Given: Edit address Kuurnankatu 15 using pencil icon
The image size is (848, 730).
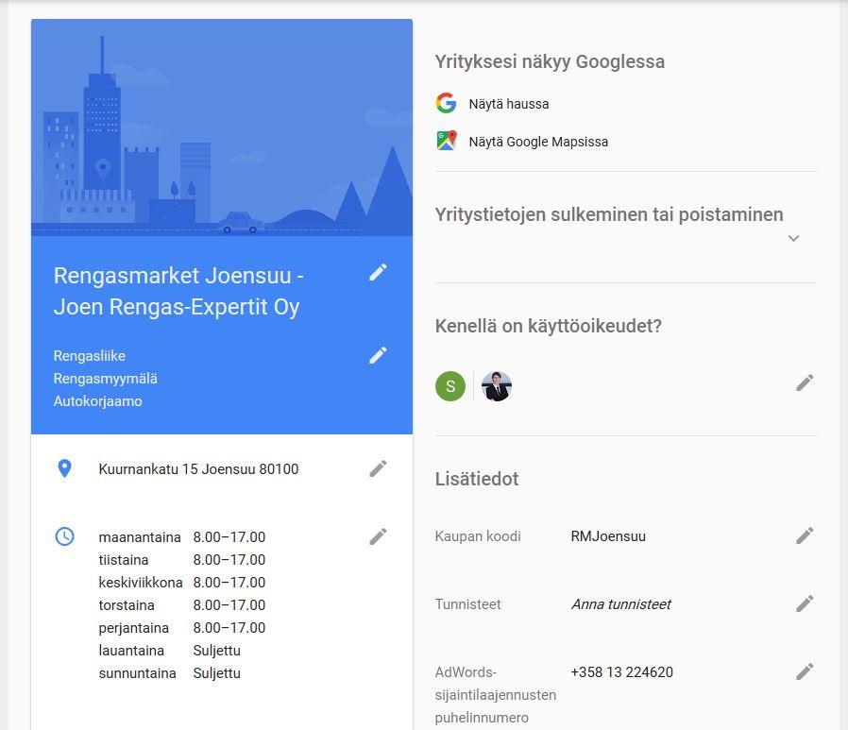Looking at the screenshot, I should (x=378, y=468).
